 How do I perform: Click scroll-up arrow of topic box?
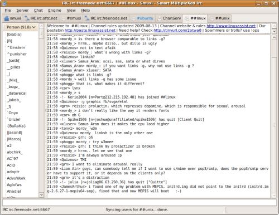click(x=275, y=26)
